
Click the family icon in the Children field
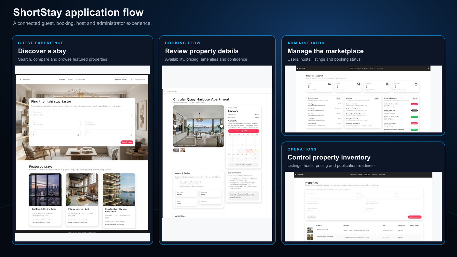131,135
